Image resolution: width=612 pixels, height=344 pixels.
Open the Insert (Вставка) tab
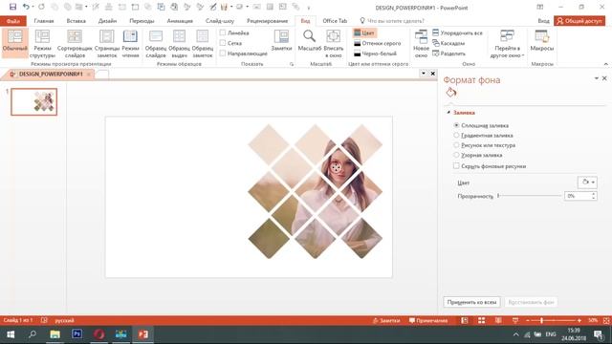[x=76, y=21]
